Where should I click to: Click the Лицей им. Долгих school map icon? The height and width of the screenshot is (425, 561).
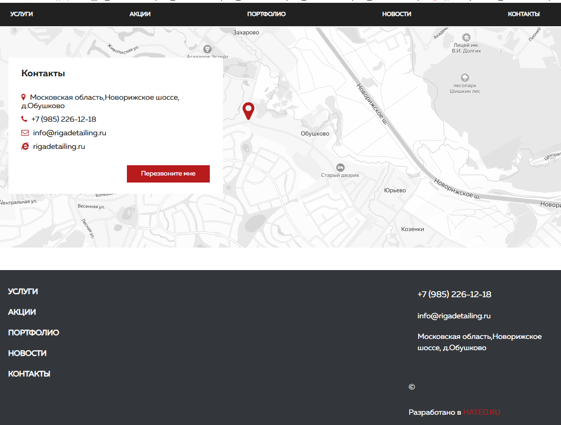pos(466,37)
